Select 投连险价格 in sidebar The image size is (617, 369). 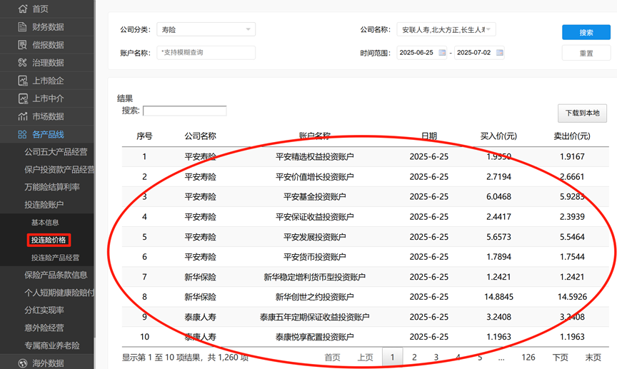(49, 241)
